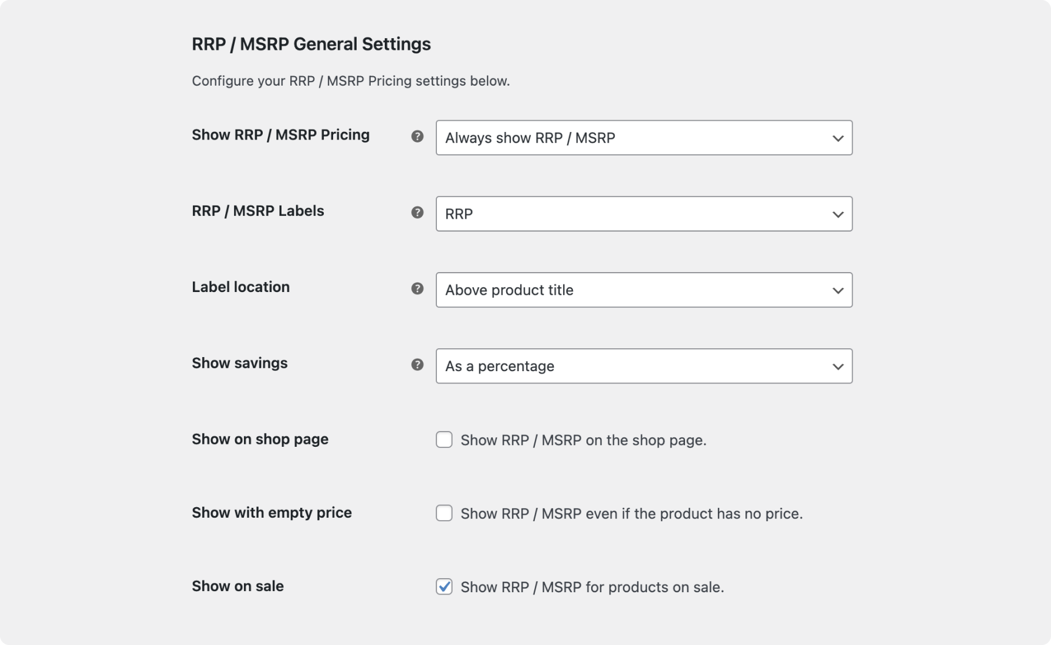Open the Above product title dropdown
The width and height of the screenshot is (1051, 645).
click(643, 290)
